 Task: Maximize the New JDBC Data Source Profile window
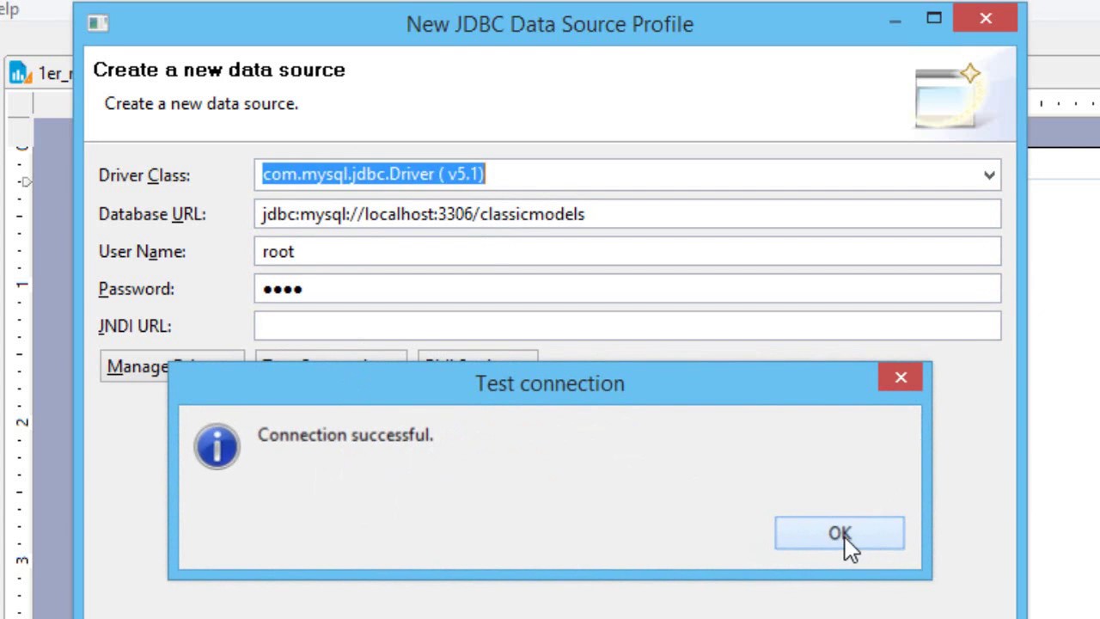[x=934, y=18]
